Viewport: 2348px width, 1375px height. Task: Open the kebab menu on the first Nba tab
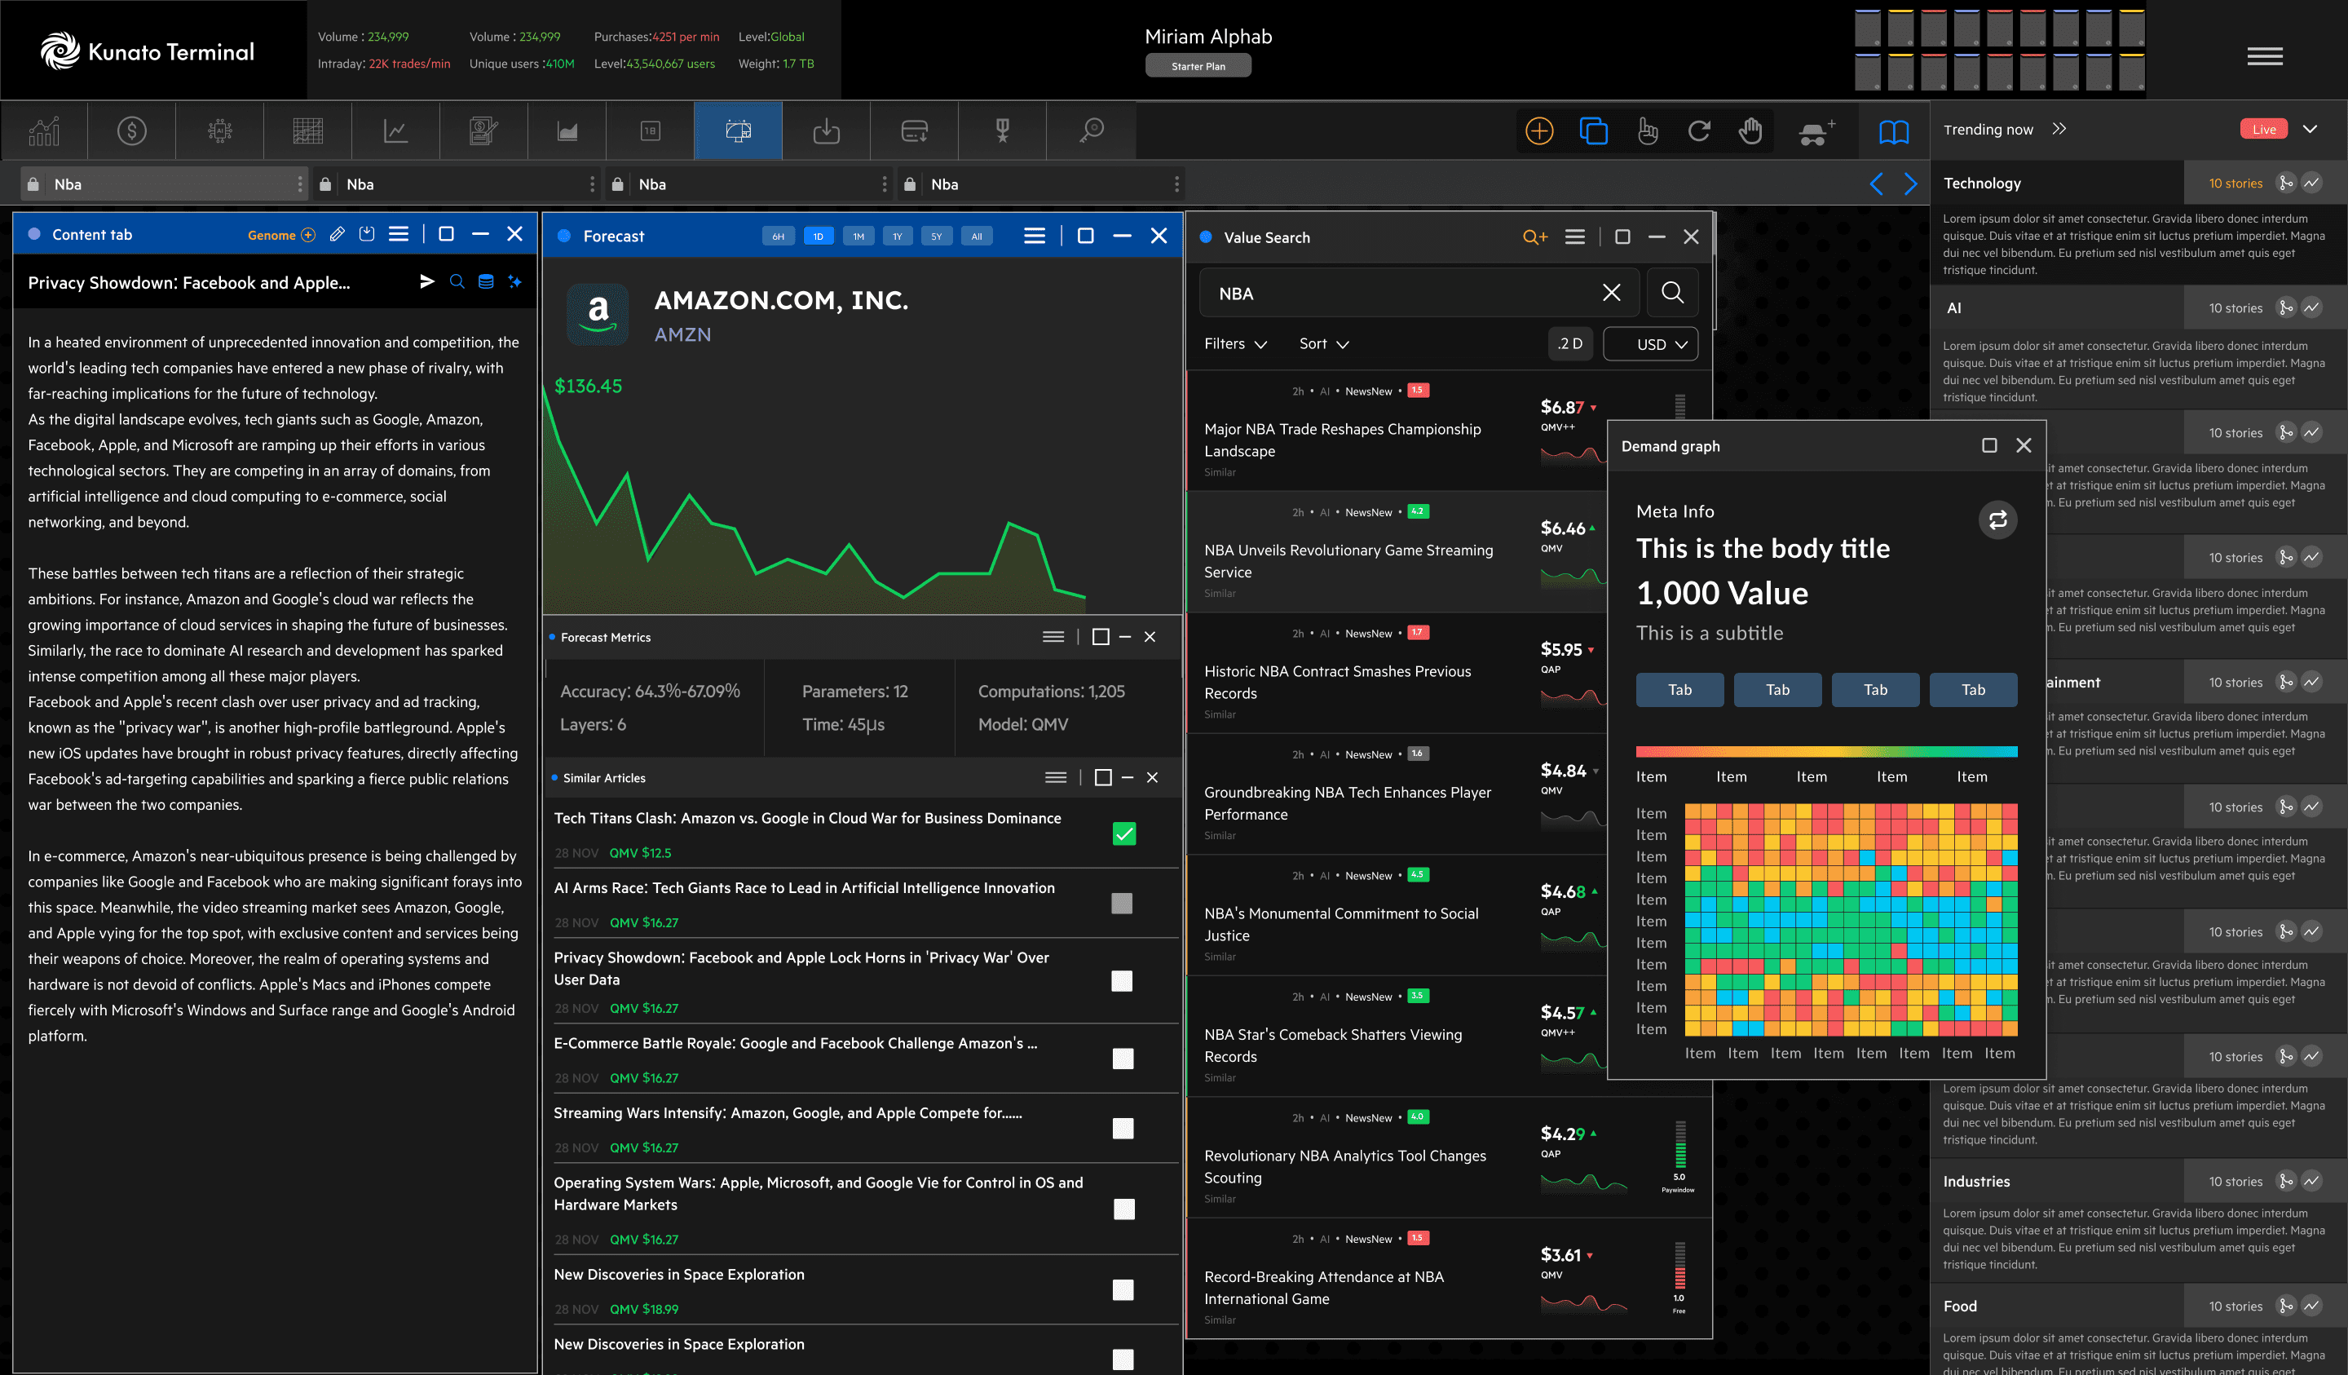click(299, 183)
